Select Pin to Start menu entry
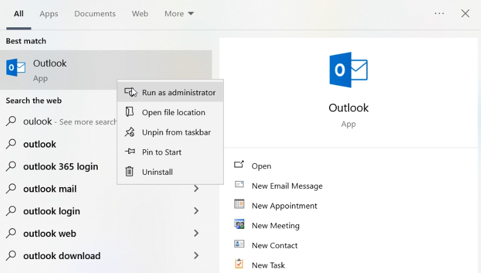The image size is (481, 273). (170, 152)
